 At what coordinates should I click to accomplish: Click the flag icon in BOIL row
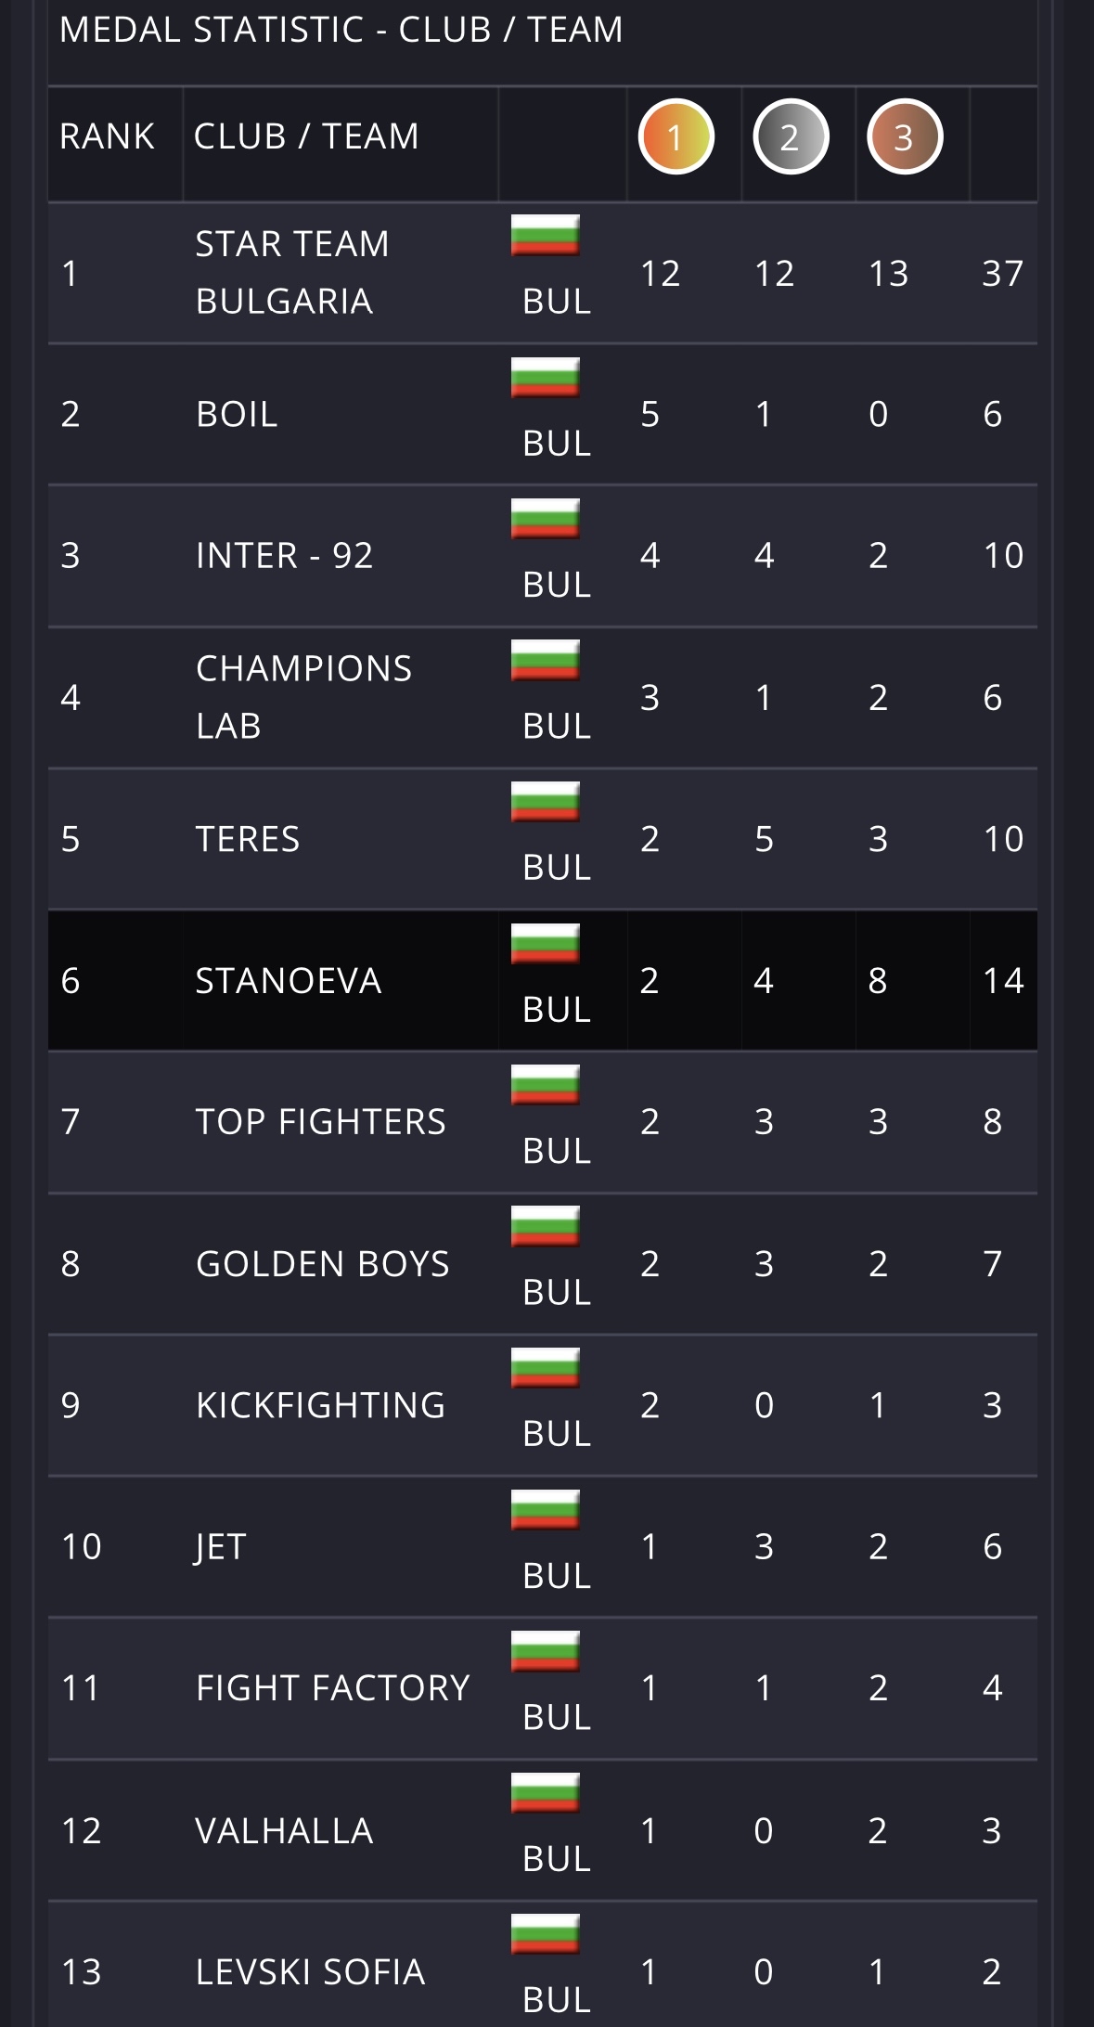point(545,378)
